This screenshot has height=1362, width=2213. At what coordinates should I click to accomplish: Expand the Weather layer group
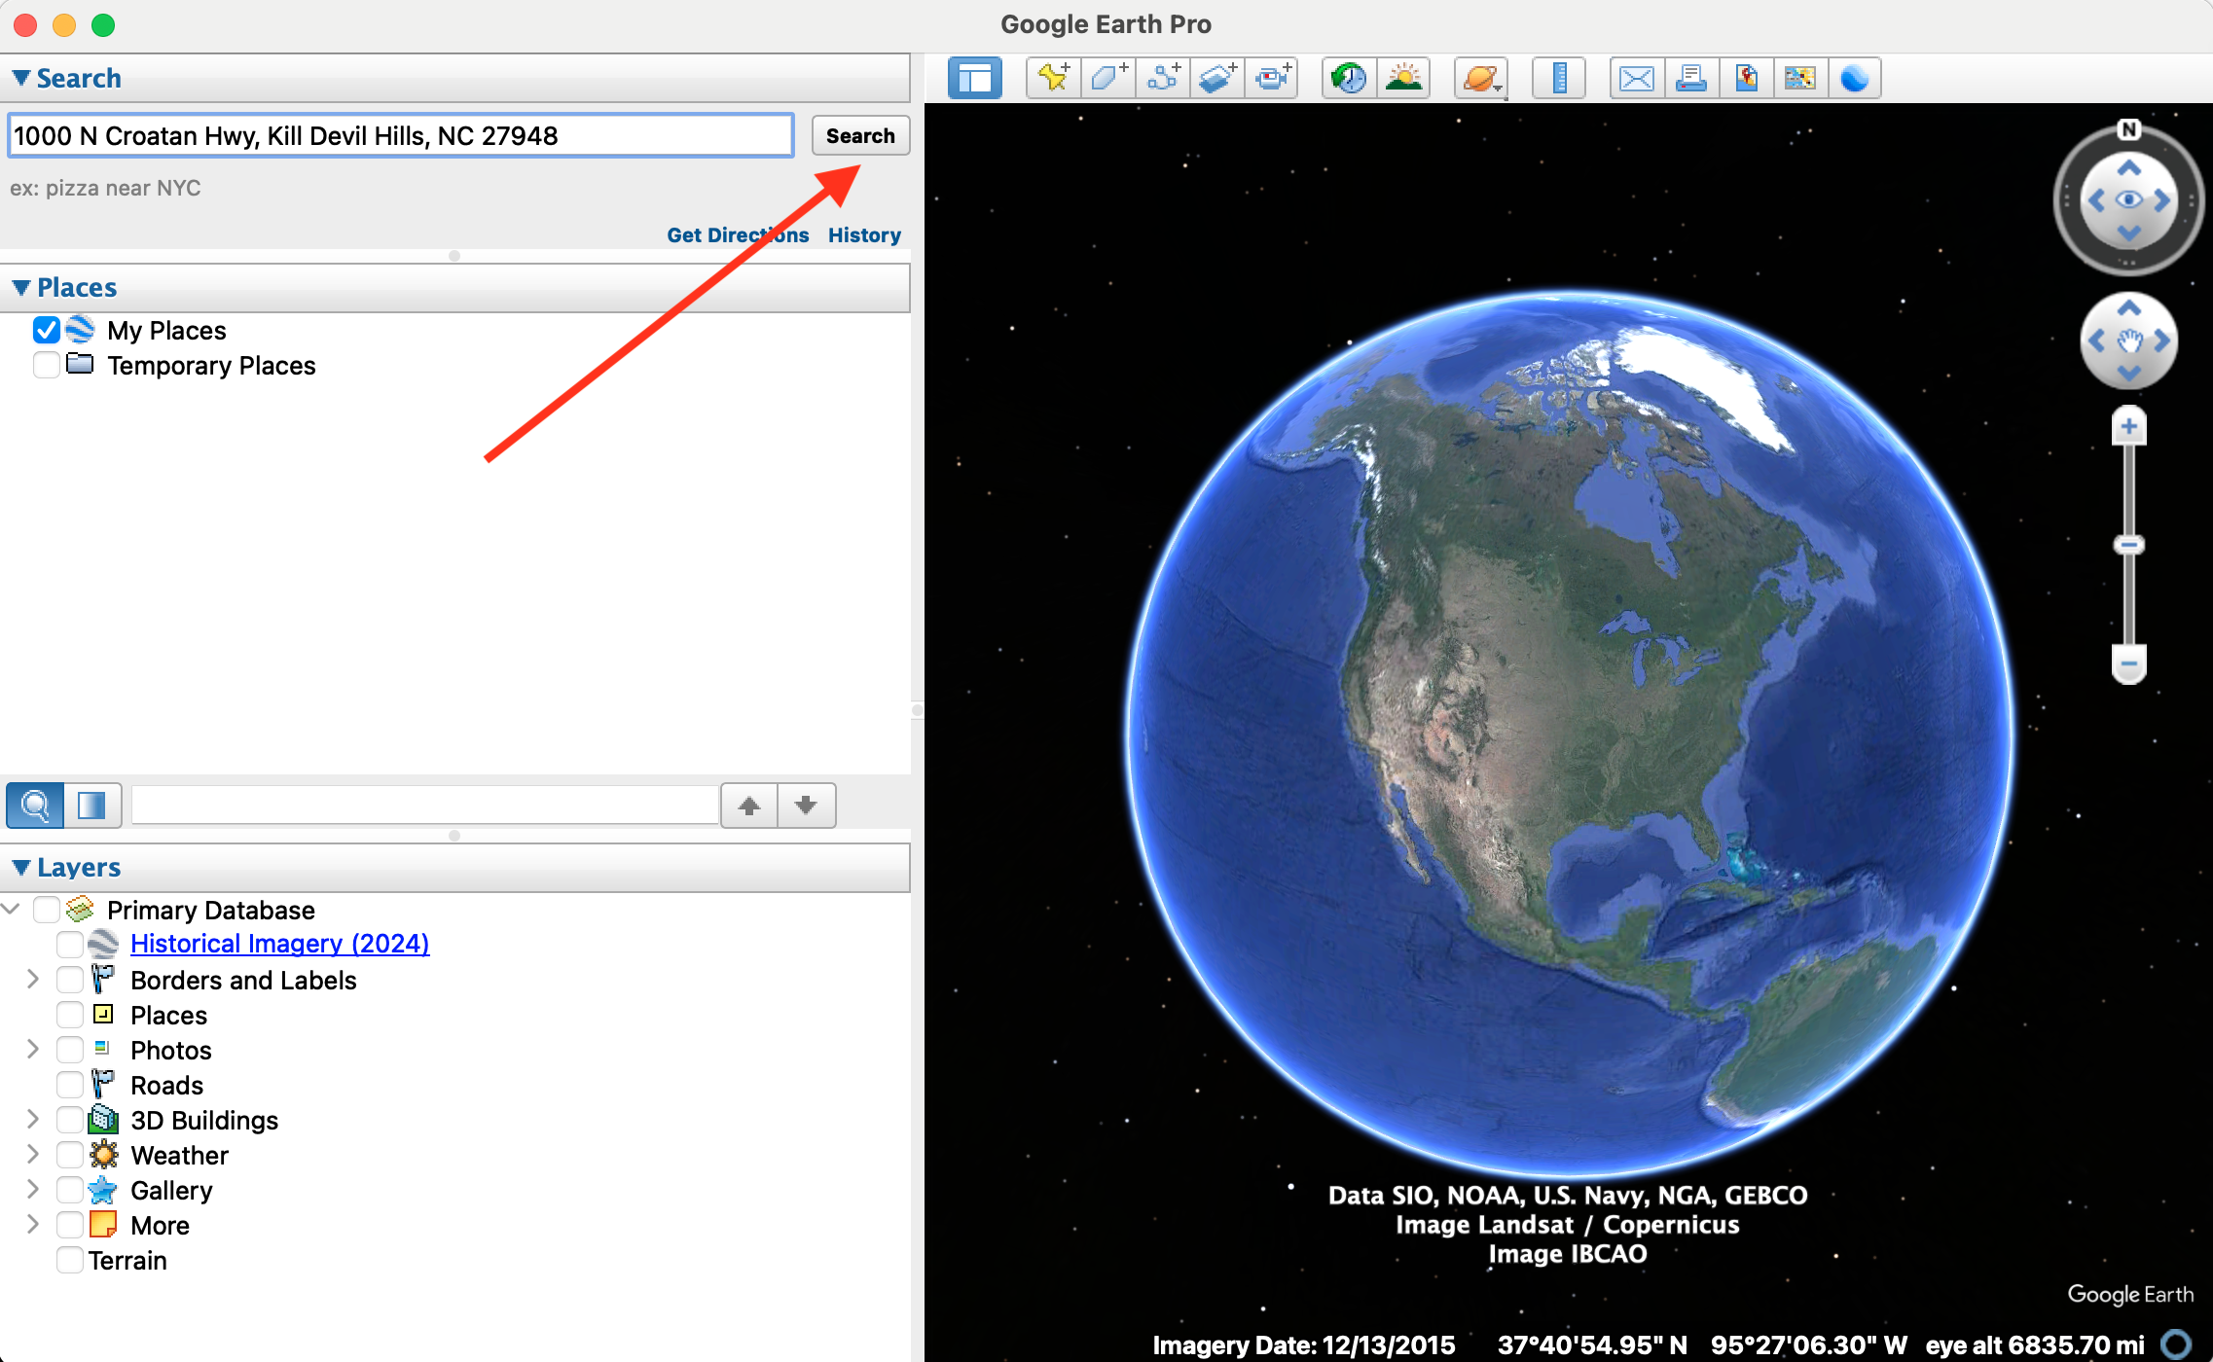click(32, 1155)
